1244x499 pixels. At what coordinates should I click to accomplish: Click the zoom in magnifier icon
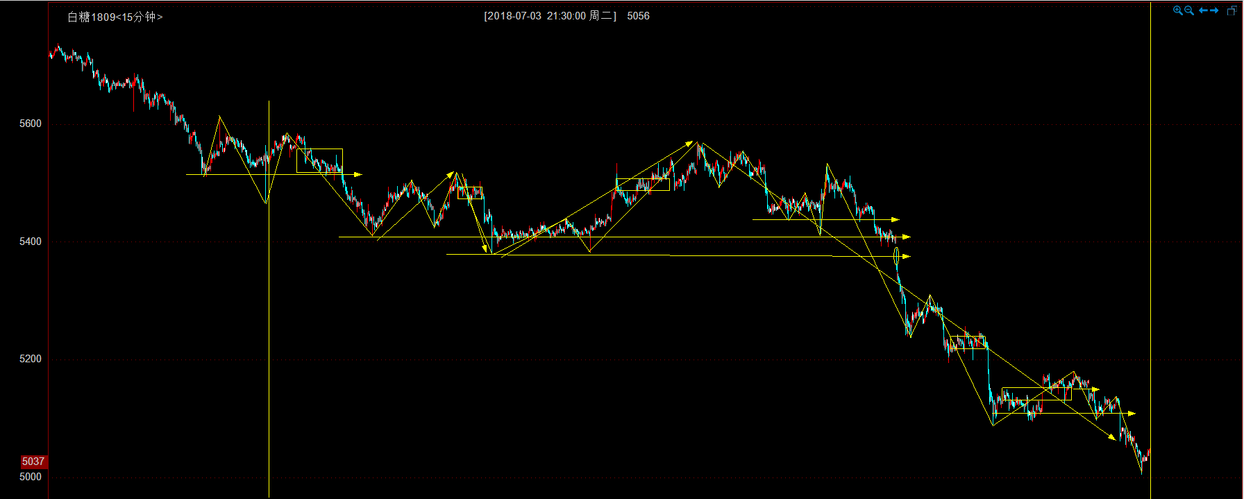coord(1177,10)
